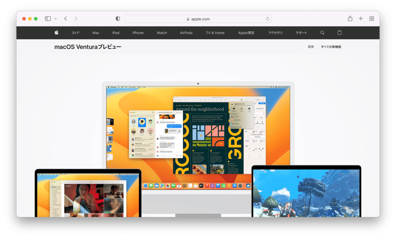
Task: Click the macOS Venturaプレビュー title link
Action: point(88,47)
